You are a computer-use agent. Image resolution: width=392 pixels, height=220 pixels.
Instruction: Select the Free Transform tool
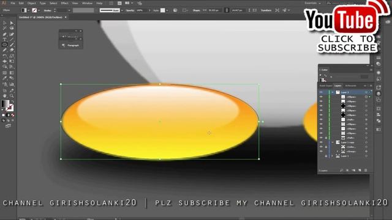(x=12, y=61)
